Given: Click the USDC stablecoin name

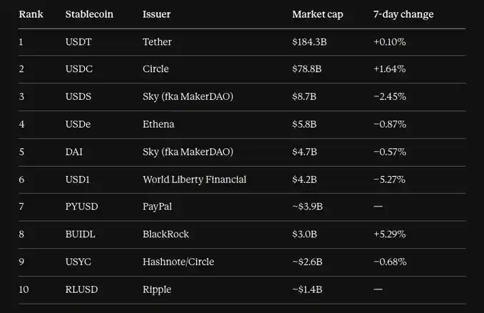Looking at the screenshot, I should (78, 69).
